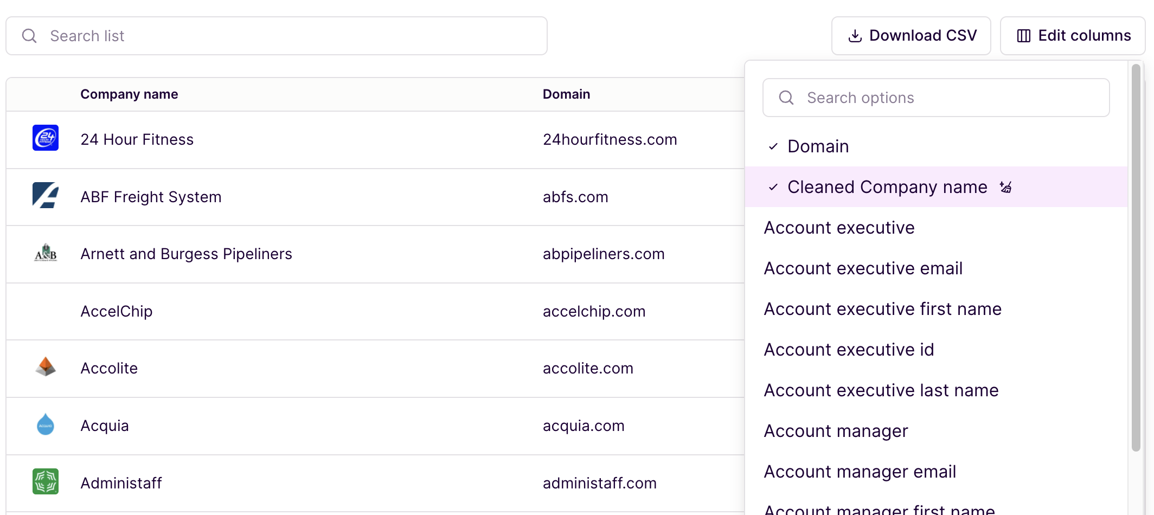Enable the Account executive column
The image size is (1154, 515).
click(x=839, y=228)
